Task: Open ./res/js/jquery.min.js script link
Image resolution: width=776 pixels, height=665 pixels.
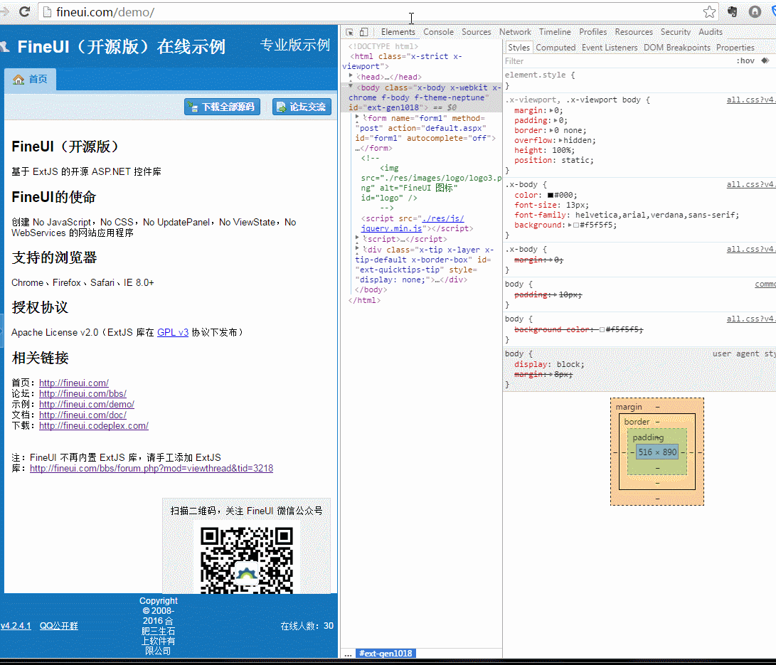Action: point(413,223)
